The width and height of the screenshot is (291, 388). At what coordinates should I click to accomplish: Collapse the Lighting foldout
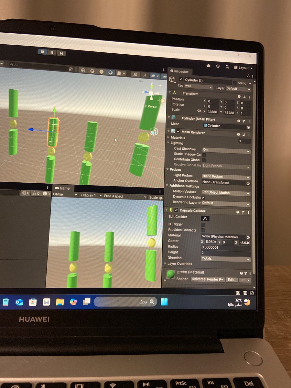[x=168, y=143]
